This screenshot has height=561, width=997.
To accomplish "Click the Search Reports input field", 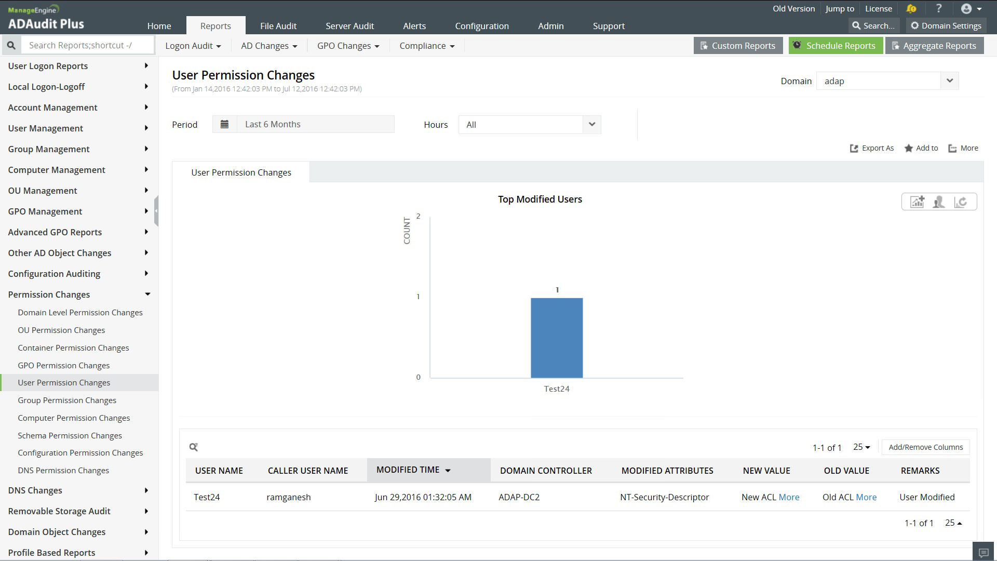I will (x=87, y=45).
